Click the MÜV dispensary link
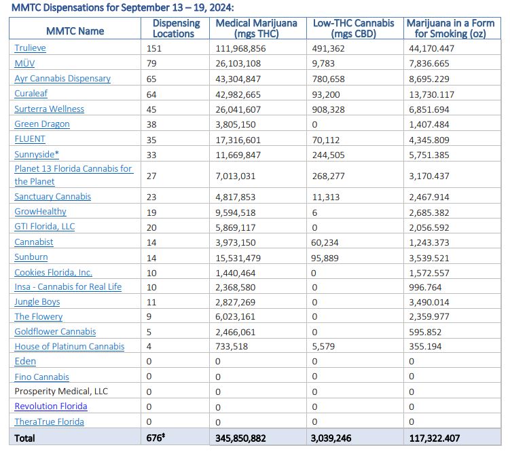 pyautogui.click(x=24, y=63)
